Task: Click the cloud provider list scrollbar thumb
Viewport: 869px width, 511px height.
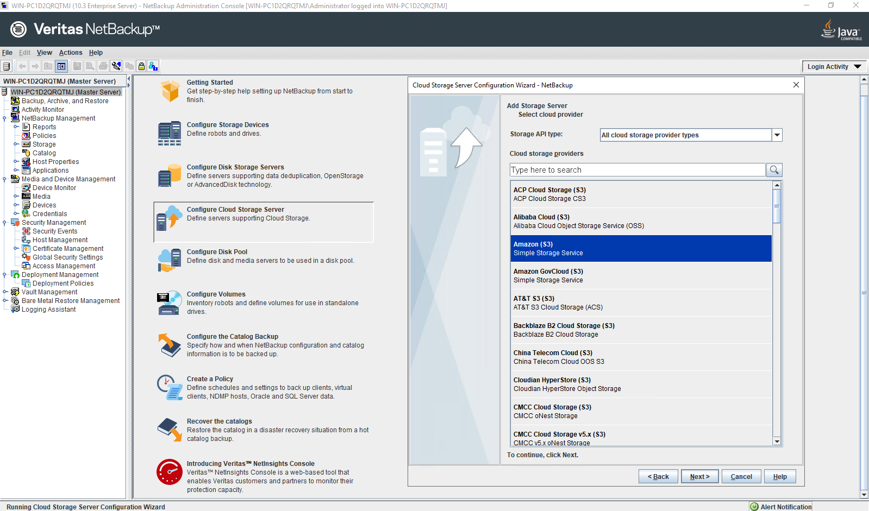Action: tap(777, 206)
